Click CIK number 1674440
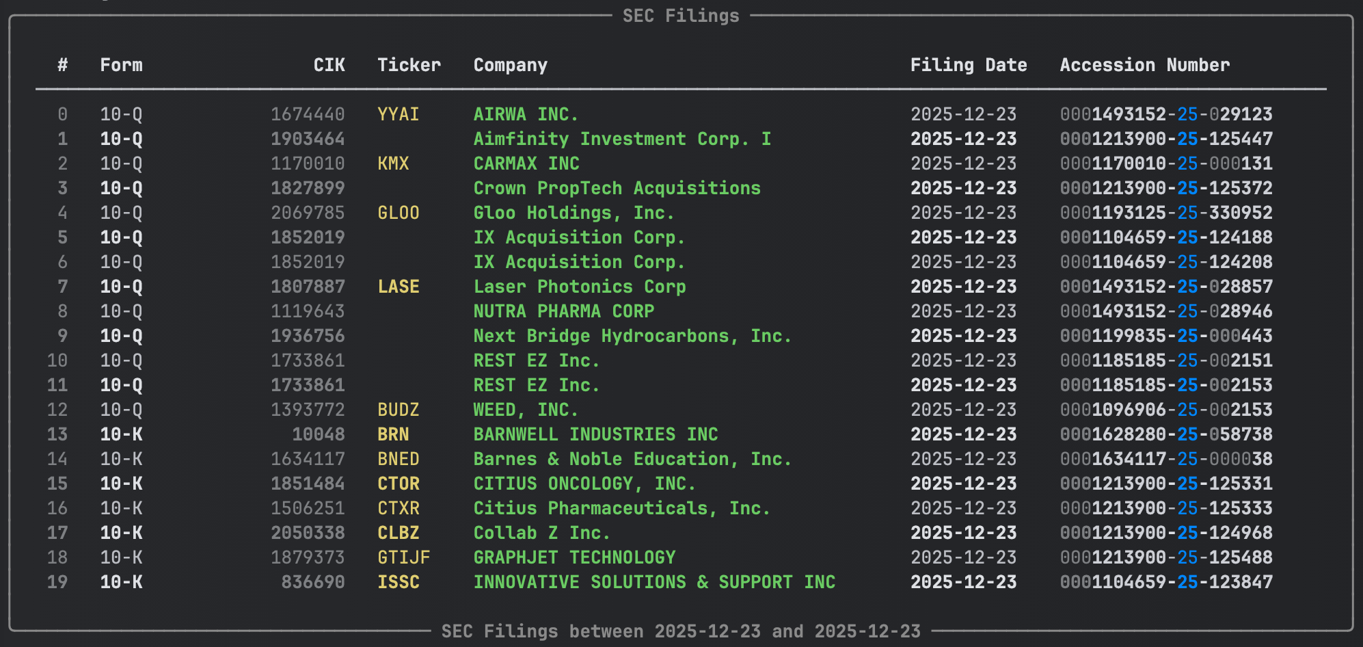1363x647 pixels. point(308,114)
